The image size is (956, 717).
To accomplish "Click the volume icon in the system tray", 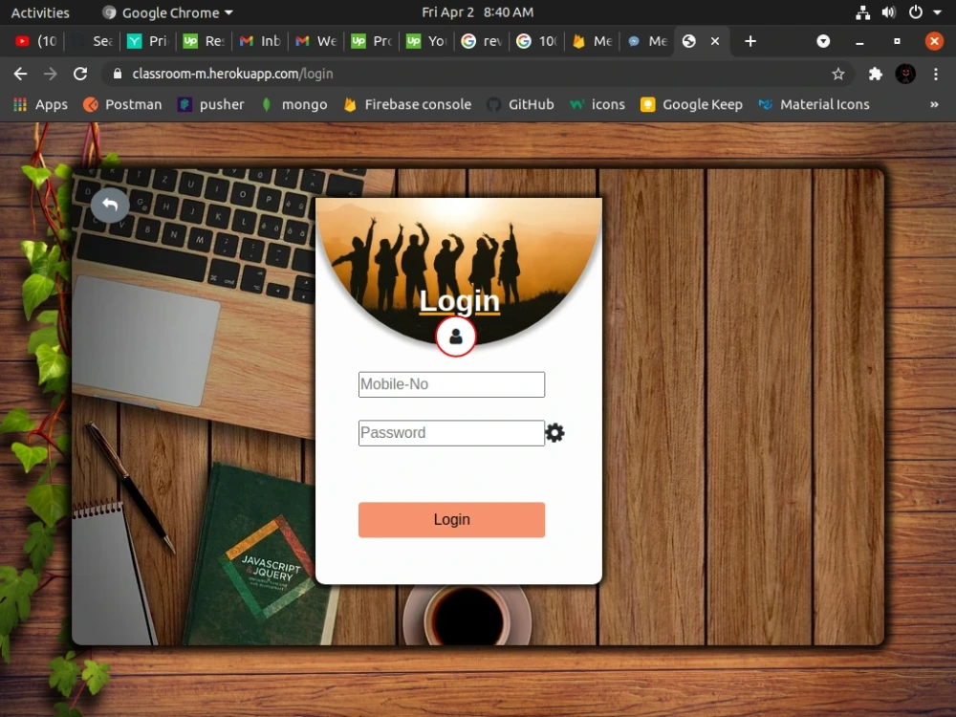I will [x=889, y=12].
